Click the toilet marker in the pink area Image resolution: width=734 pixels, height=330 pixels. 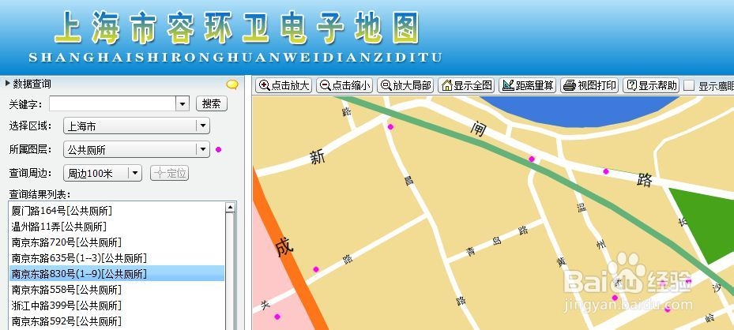tap(277, 317)
